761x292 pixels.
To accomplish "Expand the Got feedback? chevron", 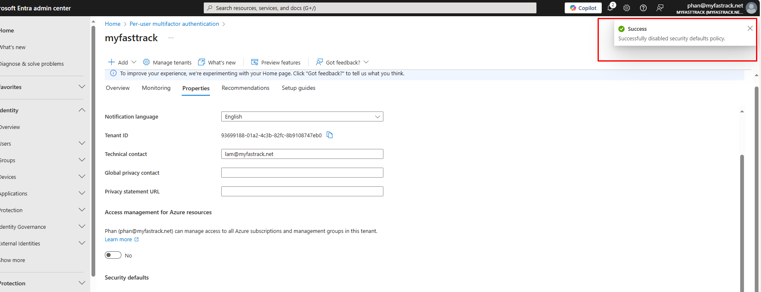I will point(366,62).
